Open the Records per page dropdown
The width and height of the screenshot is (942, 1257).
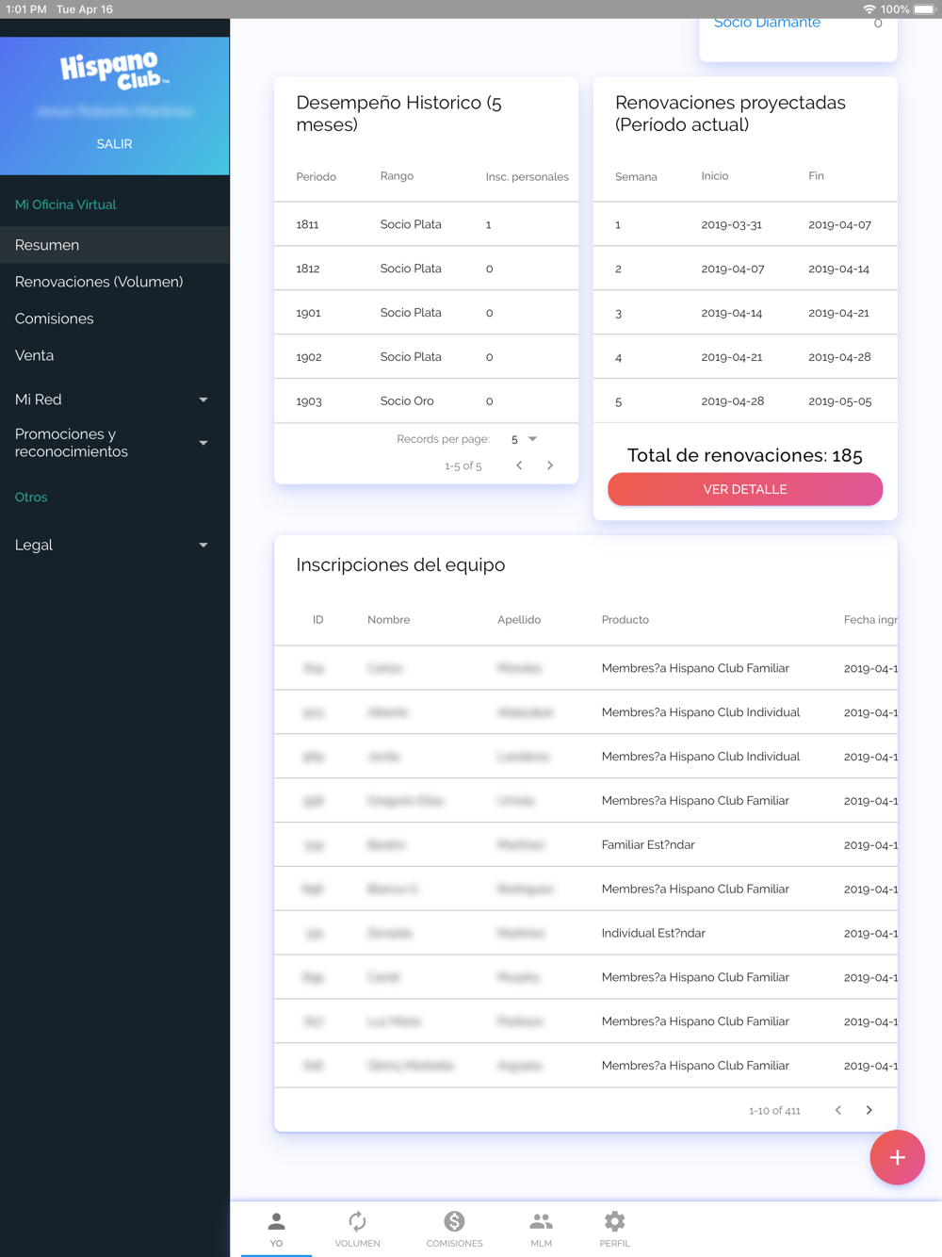pyautogui.click(x=524, y=439)
